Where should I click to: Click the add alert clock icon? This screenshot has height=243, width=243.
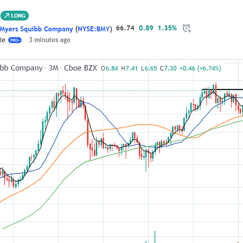pos(187,28)
